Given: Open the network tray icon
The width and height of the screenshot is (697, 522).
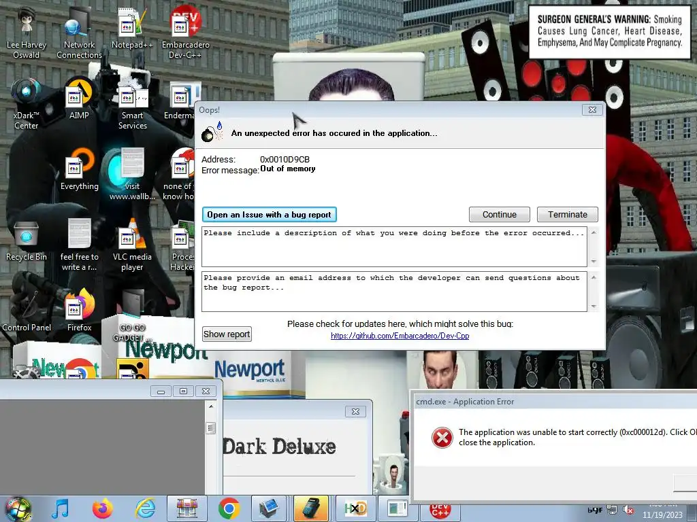Looking at the screenshot, I should [612, 510].
